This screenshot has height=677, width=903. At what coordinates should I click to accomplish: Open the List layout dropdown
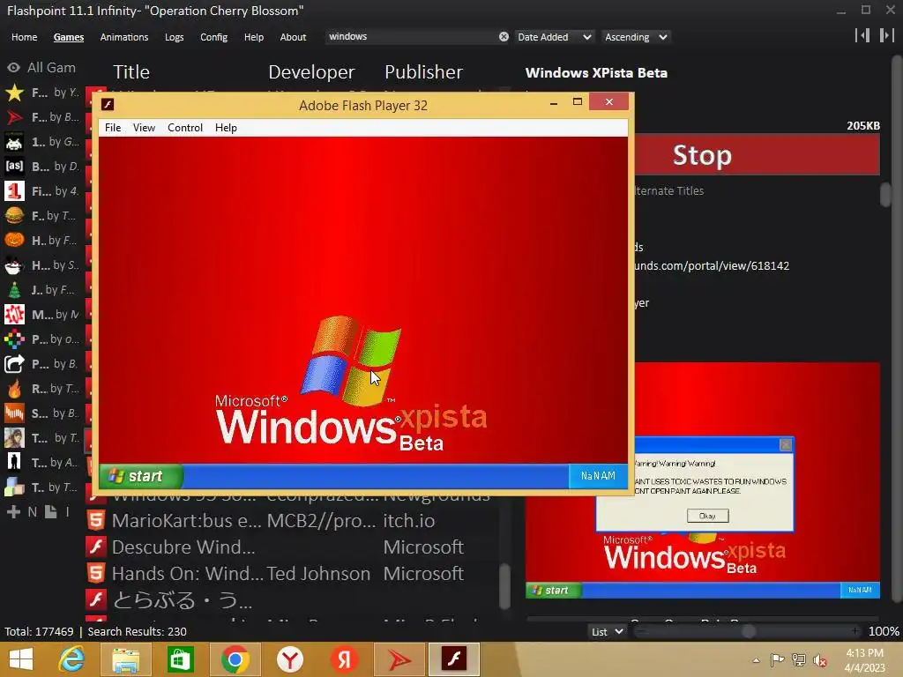pos(607,631)
